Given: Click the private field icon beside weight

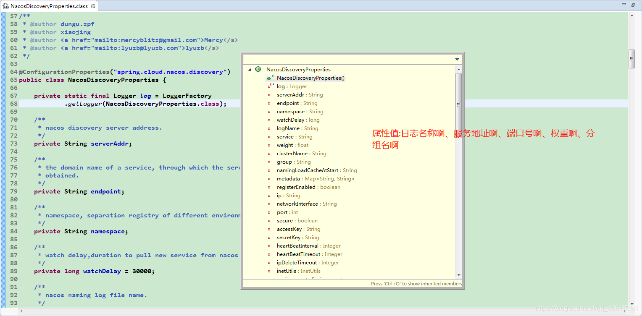Looking at the screenshot, I should coord(269,145).
